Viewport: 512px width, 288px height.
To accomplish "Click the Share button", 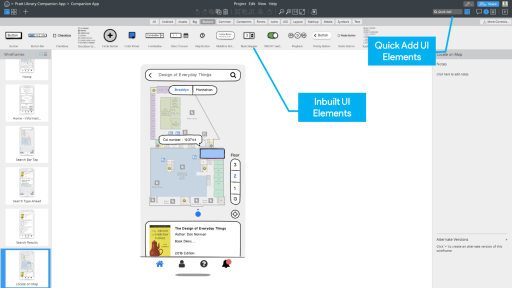I will [488, 3].
